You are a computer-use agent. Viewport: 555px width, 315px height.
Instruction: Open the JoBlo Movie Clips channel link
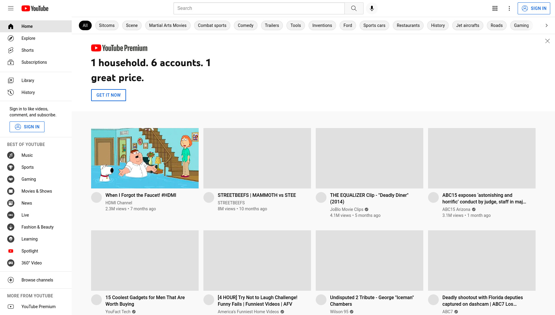pos(347,209)
